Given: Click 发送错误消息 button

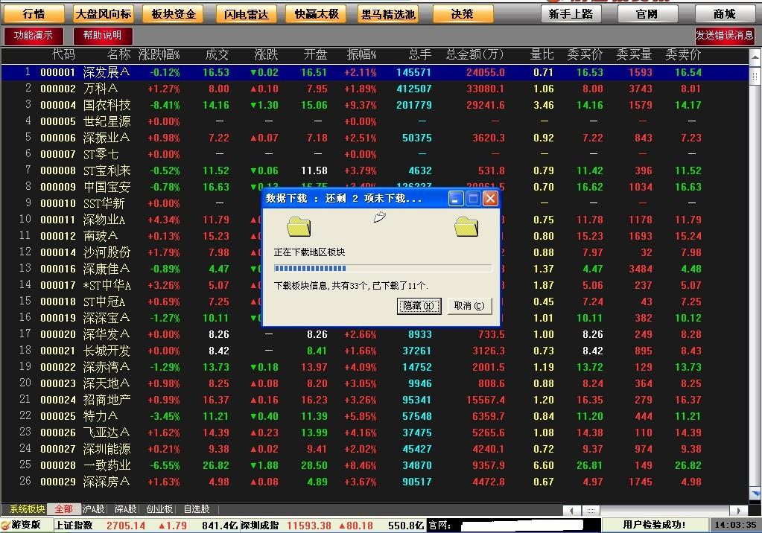Looking at the screenshot, I should [x=725, y=36].
